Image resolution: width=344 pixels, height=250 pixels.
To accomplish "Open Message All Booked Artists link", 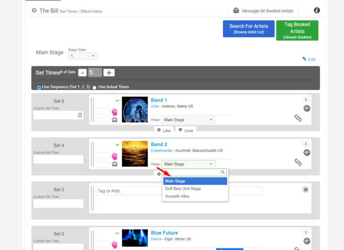I will tap(267, 11).
